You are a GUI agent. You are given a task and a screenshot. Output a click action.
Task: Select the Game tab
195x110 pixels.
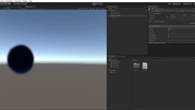click(30, 7)
